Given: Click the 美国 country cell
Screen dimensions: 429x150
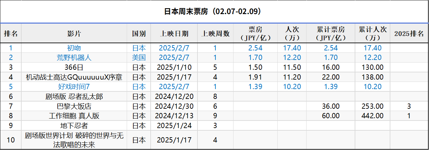Looking at the screenshot, I should point(139,58).
